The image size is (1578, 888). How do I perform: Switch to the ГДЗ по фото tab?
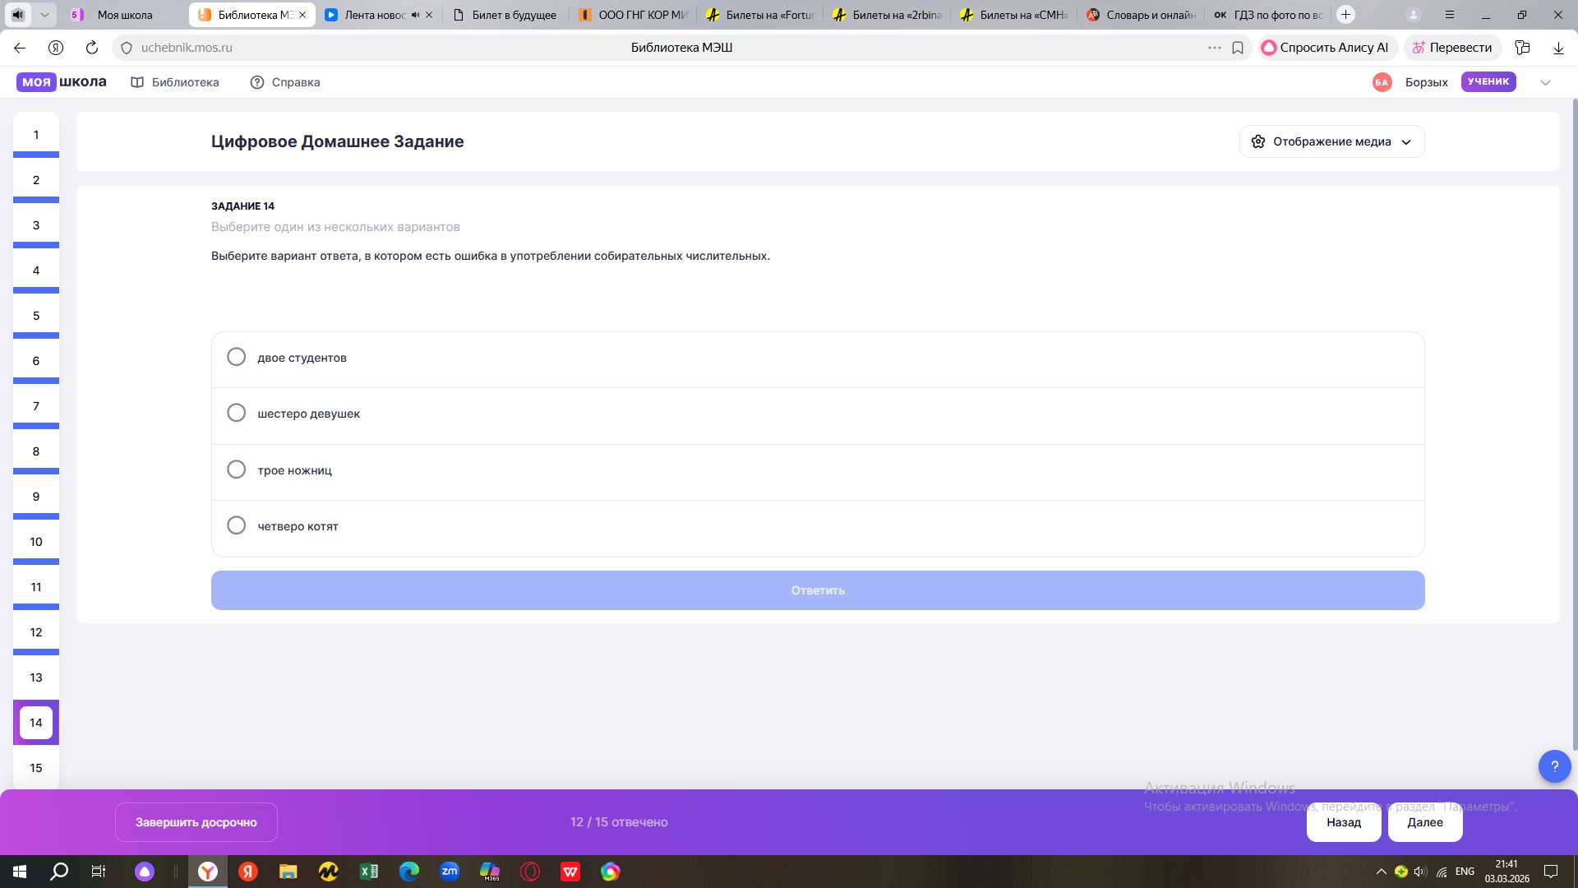pyautogui.click(x=1268, y=15)
